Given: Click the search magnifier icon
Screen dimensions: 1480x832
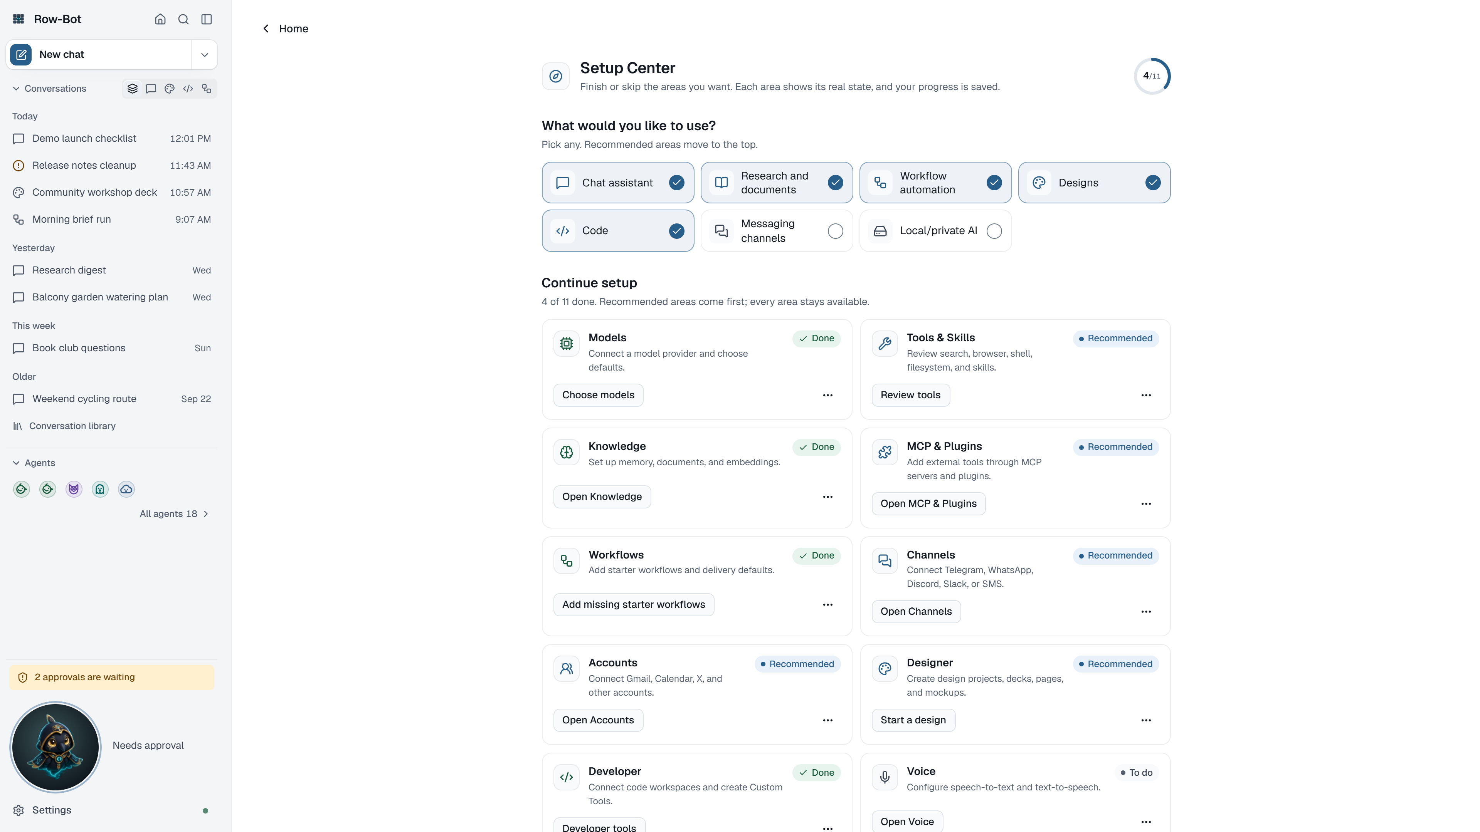Looking at the screenshot, I should tap(183, 19).
